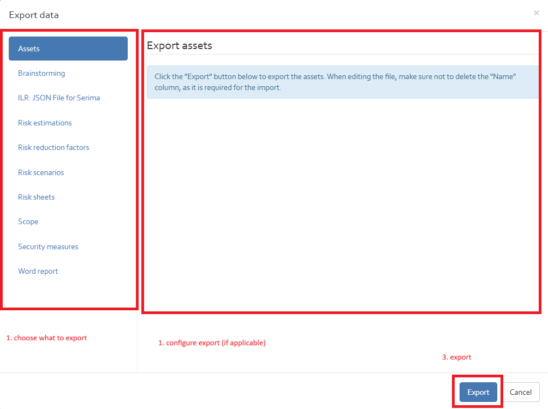Close the Export data dialog with X
Screen dimensions: 548x409
pos(537,13)
